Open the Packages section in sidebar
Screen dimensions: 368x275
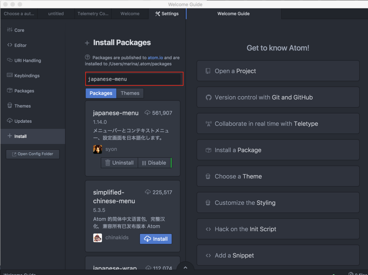click(33, 91)
